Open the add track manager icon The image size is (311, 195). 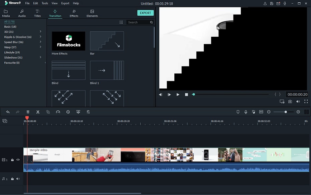pos(5,121)
